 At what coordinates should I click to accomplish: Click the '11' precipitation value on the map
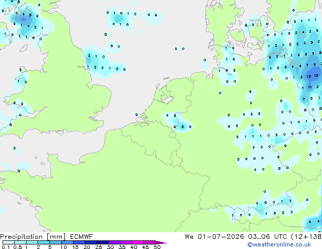click(310, 87)
